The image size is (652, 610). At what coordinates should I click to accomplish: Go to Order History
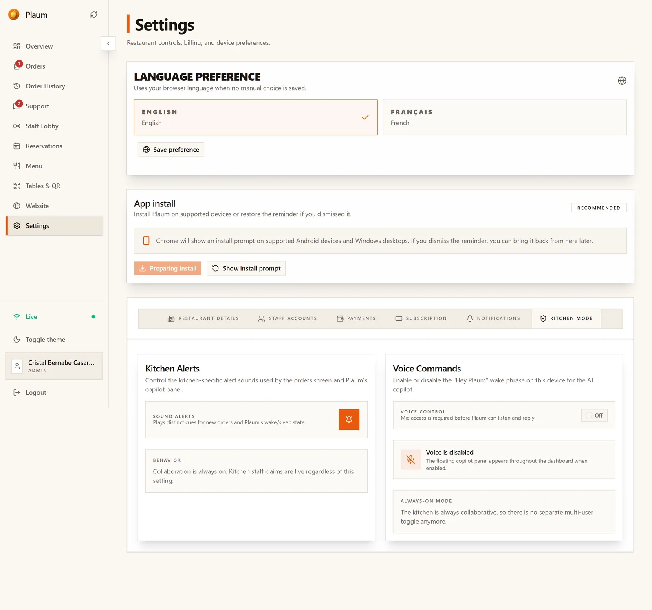54,86
